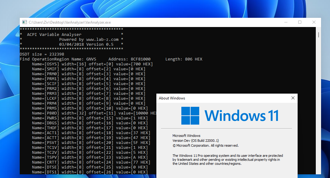Click the console scrollbar track below the thumb
This screenshot has width=330, height=178.
click(x=318, y=105)
